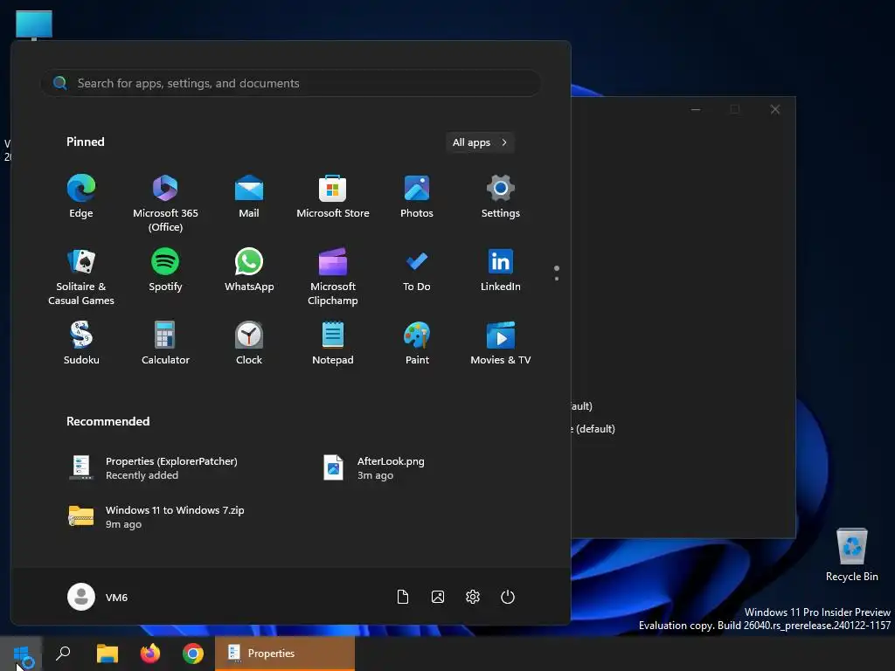Open LinkedIn
This screenshot has height=671, width=895.
pyautogui.click(x=501, y=271)
